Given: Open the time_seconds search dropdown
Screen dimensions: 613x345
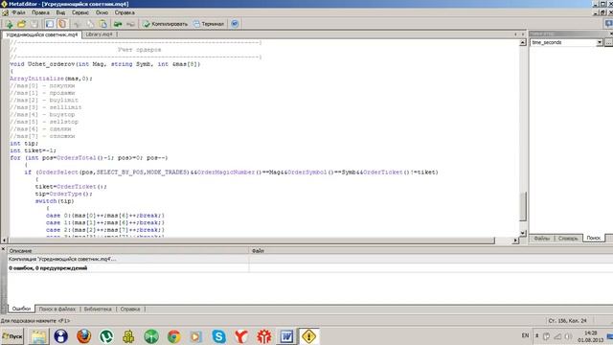Looking at the screenshot, I should (x=599, y=42).
